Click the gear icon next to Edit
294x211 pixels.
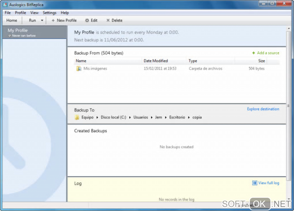point(87,20)
